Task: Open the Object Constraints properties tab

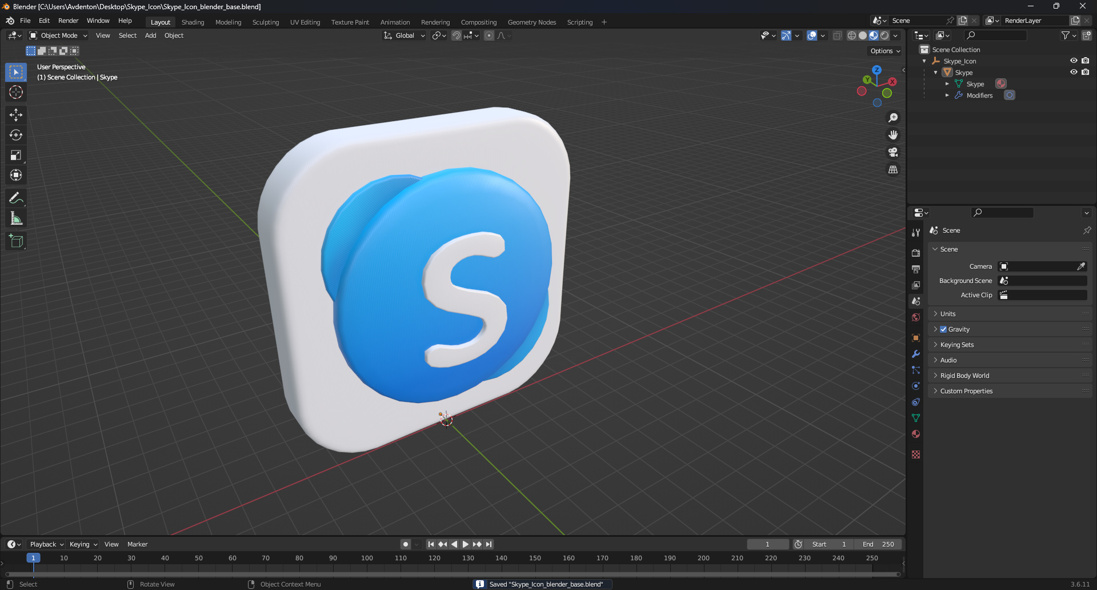Action: click(x=916, y=402)
